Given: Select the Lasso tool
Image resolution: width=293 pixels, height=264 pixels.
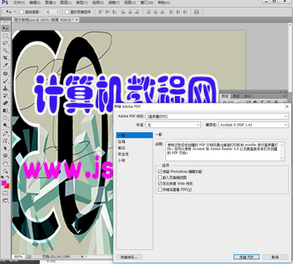Looking at the screenshot, I should pos(5,43).
